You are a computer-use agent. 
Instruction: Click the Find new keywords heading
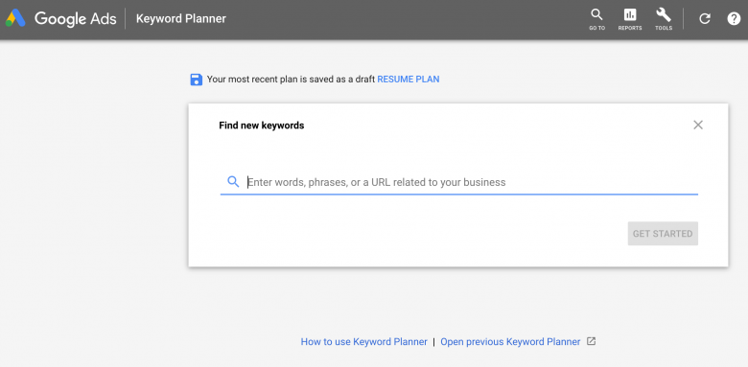point(262,126)
